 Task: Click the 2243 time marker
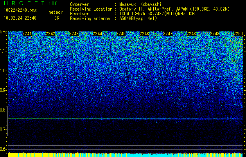[x=74, y=34]
